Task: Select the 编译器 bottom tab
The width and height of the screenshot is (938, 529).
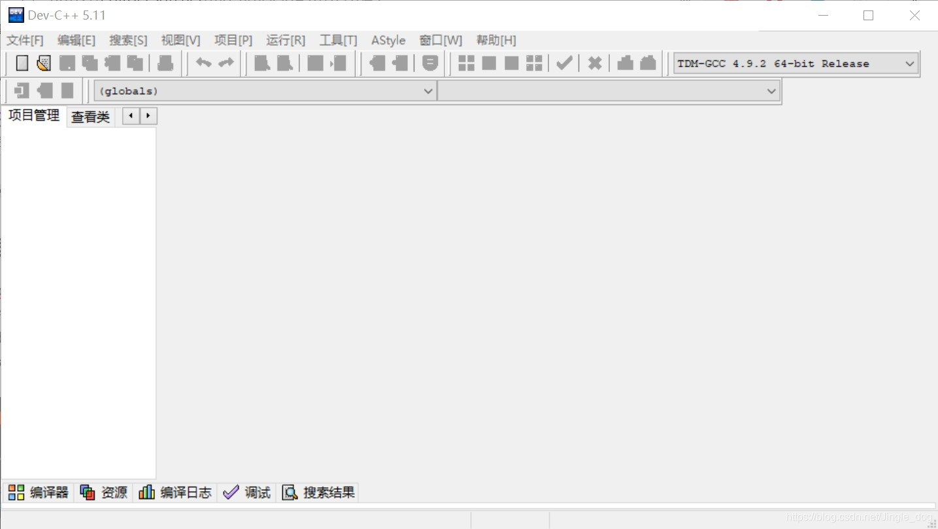Action: tap(38, 492)
